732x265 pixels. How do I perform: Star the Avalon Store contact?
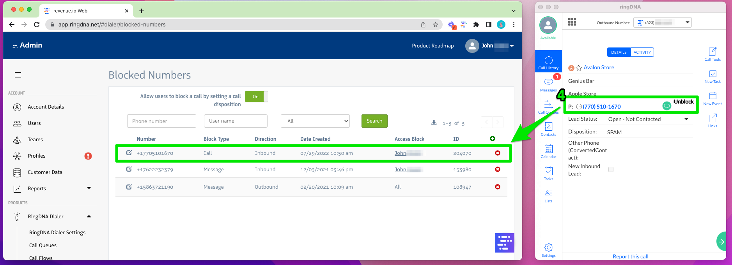click(579, 68)
